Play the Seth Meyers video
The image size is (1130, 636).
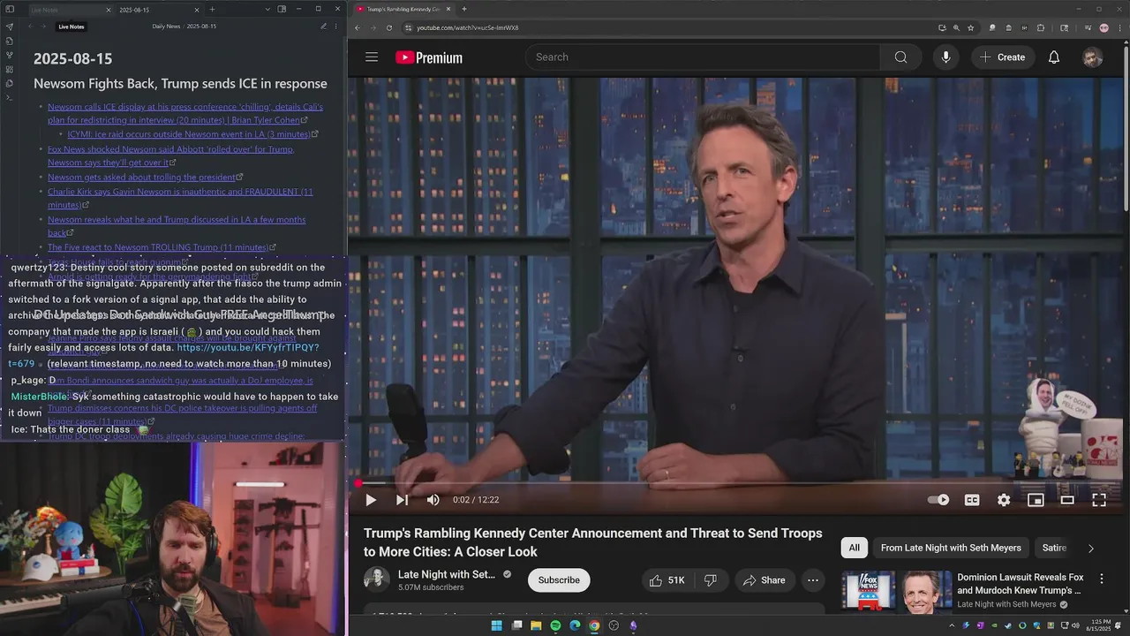pos(371,500)
